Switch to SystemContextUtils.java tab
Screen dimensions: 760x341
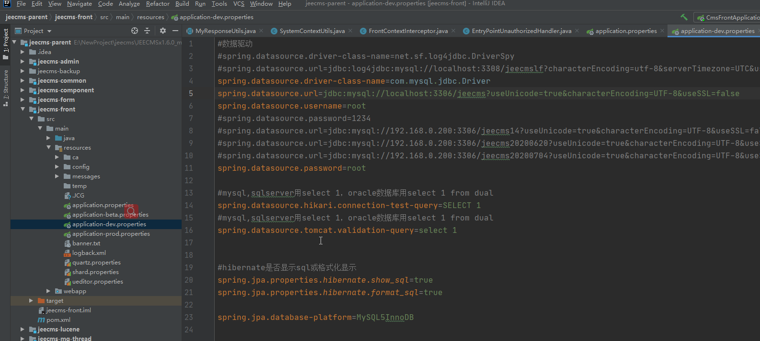click(x=311, y=31)
